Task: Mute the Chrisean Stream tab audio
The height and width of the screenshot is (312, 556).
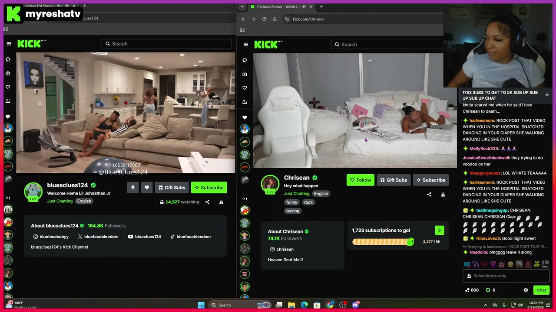Action: pyautogui.click(x=304, y=6)
